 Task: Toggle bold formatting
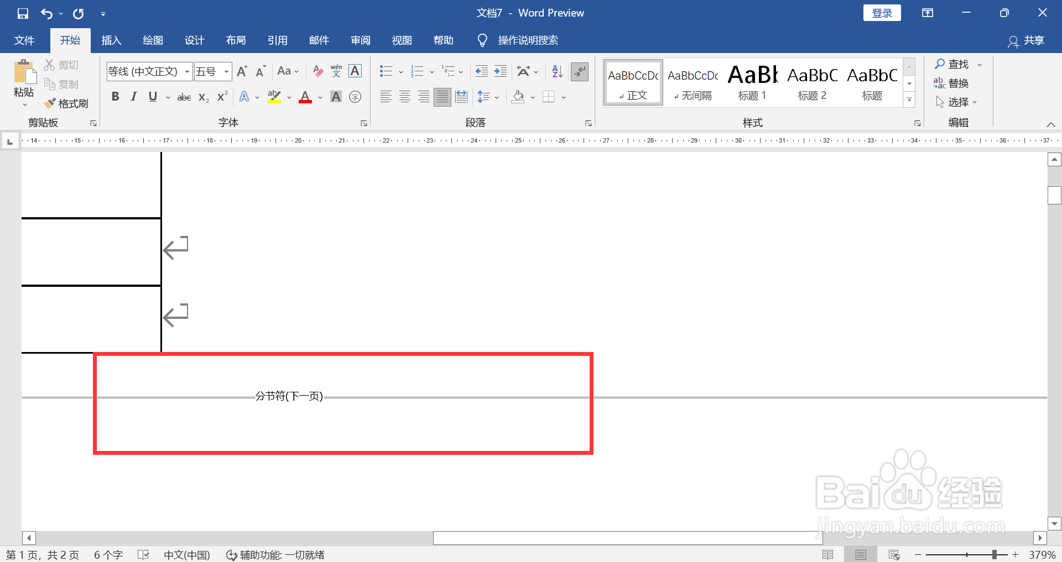[x=115, y=97]
